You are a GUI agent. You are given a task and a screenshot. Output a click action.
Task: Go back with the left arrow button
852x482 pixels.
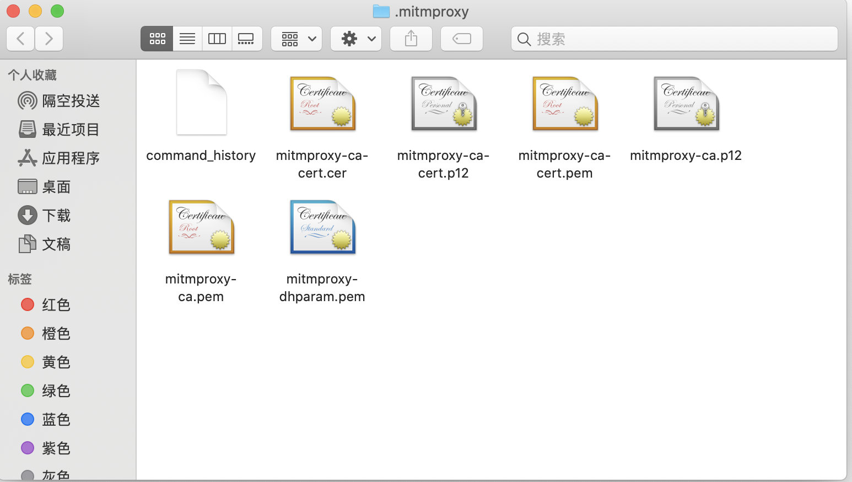point(21,39)
